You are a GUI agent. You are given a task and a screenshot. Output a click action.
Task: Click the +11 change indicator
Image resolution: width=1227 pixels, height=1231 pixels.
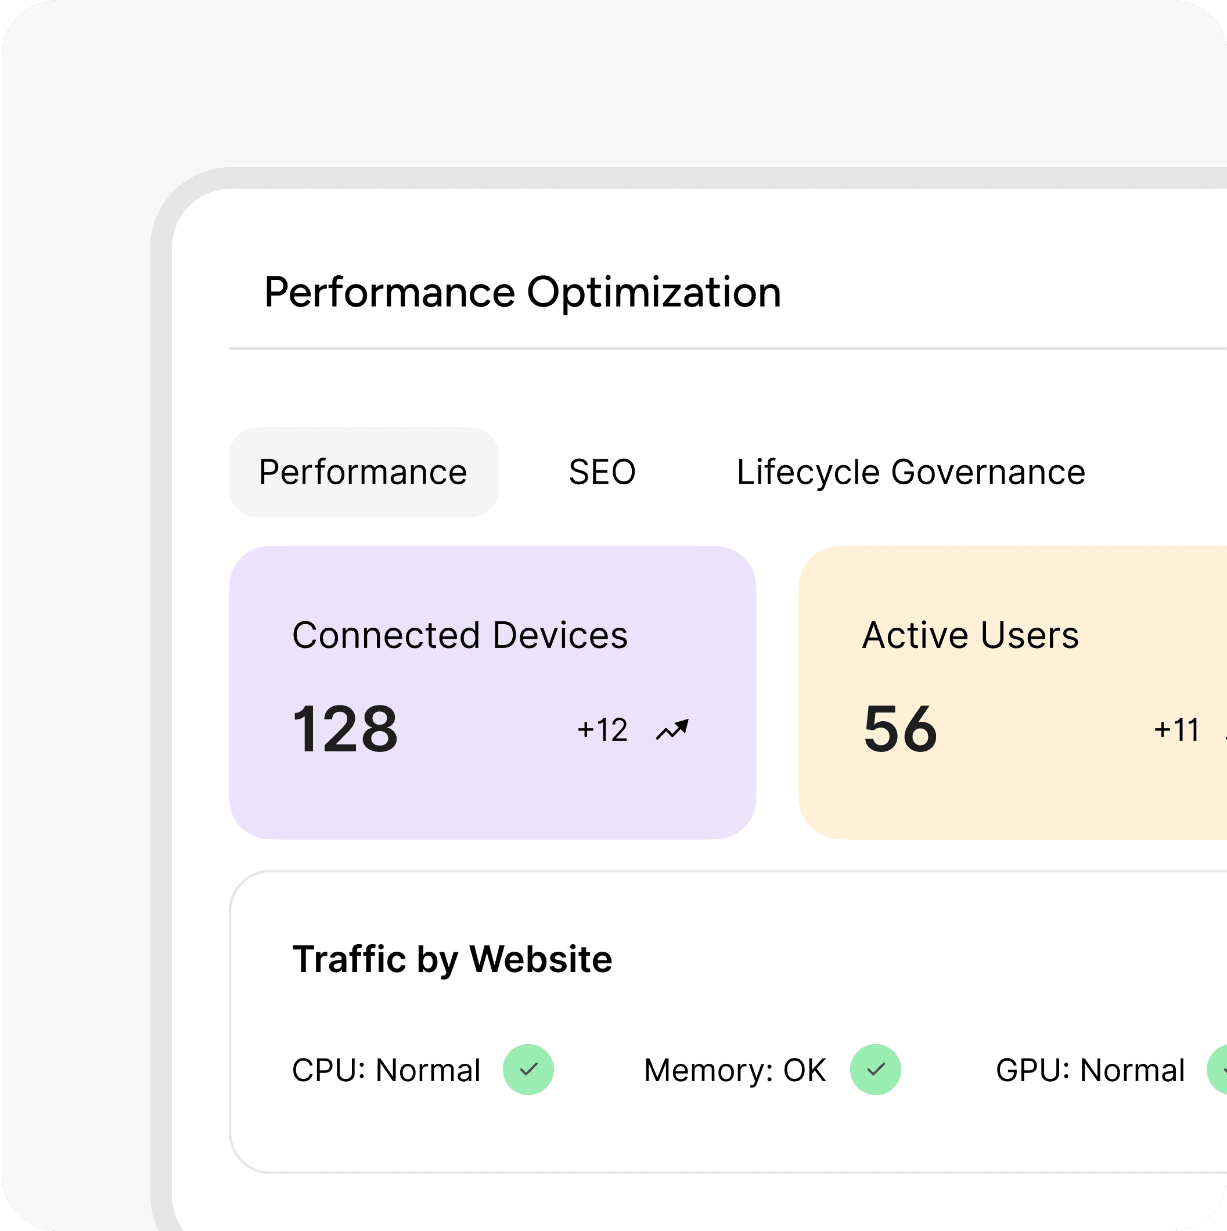[x=1176, y=730]
